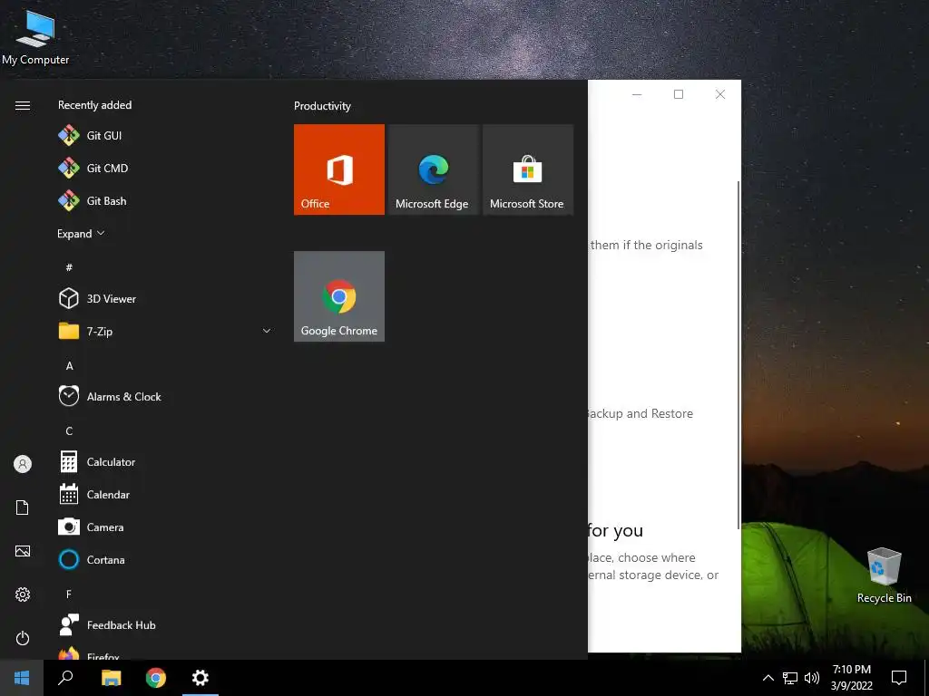Open 3D Viewer app
This screenshot has height=696, width=929.
165,299
